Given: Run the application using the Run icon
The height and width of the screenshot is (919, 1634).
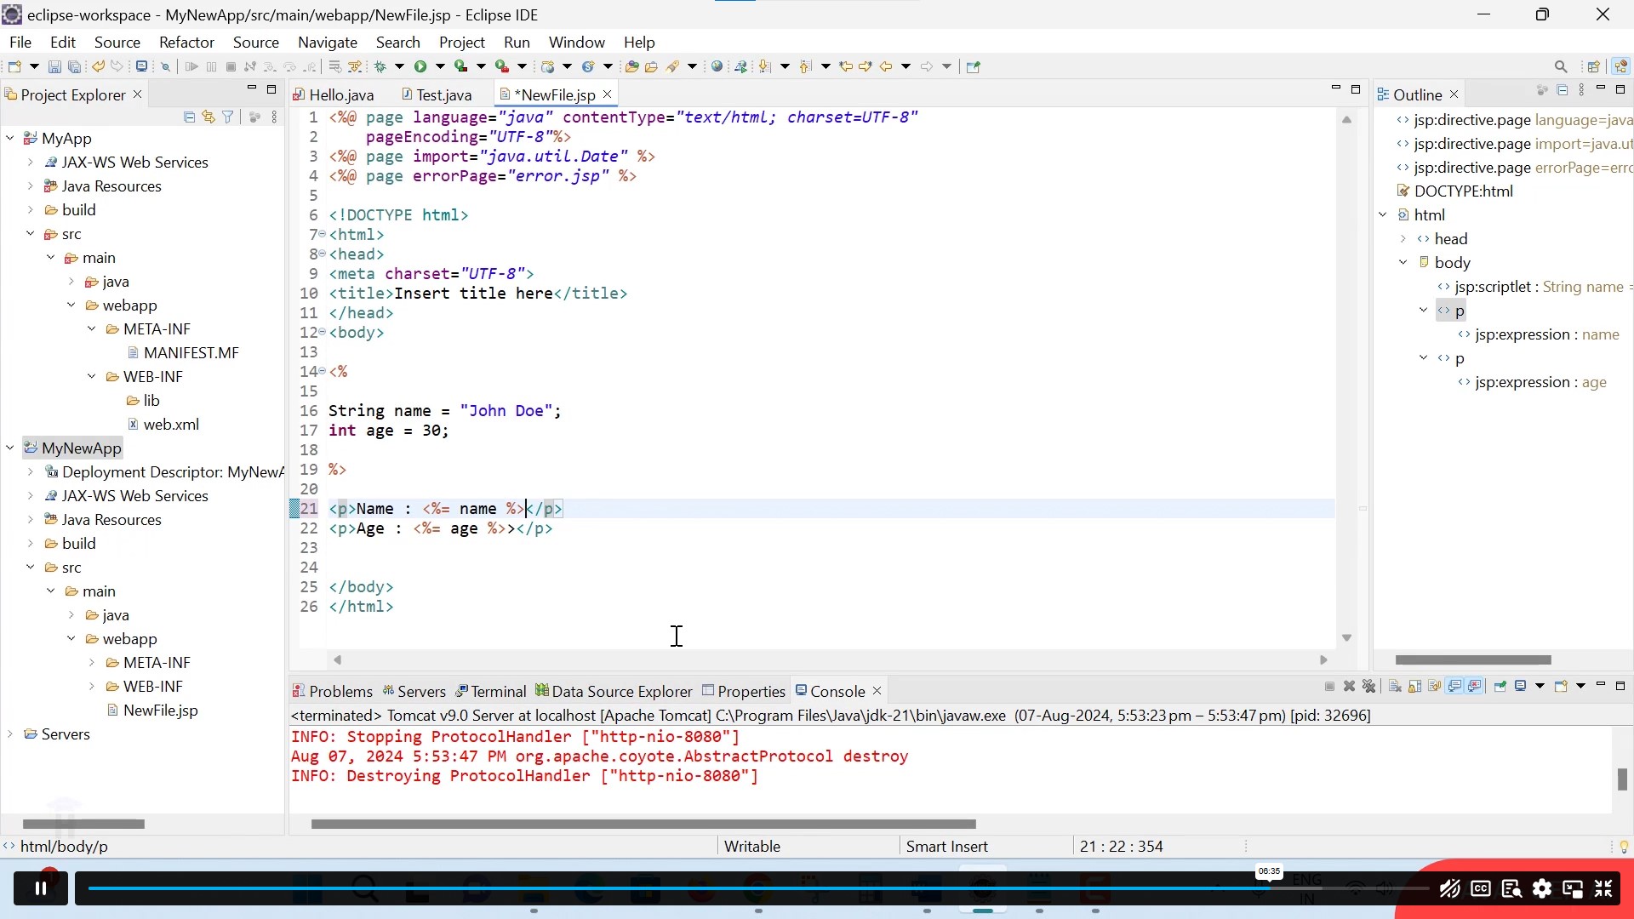Looking at the screenshot, I should point(420,66).
